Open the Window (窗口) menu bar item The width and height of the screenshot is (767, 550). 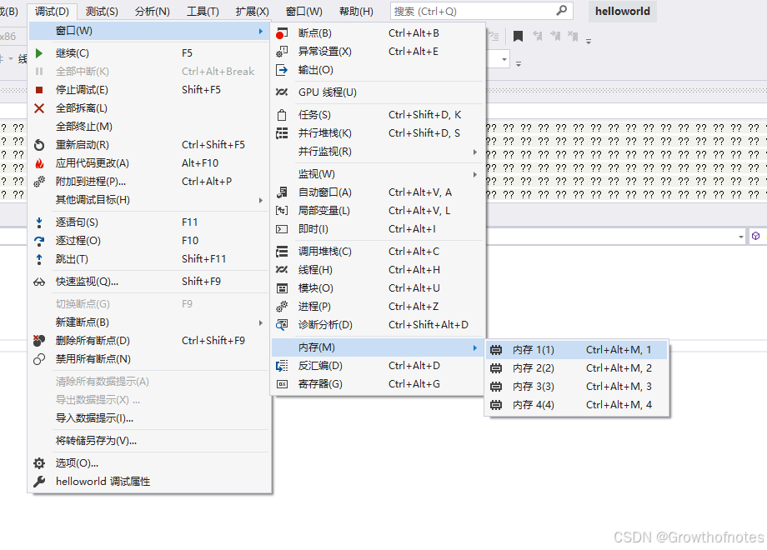pyautogui.click(x=304, y=11)
